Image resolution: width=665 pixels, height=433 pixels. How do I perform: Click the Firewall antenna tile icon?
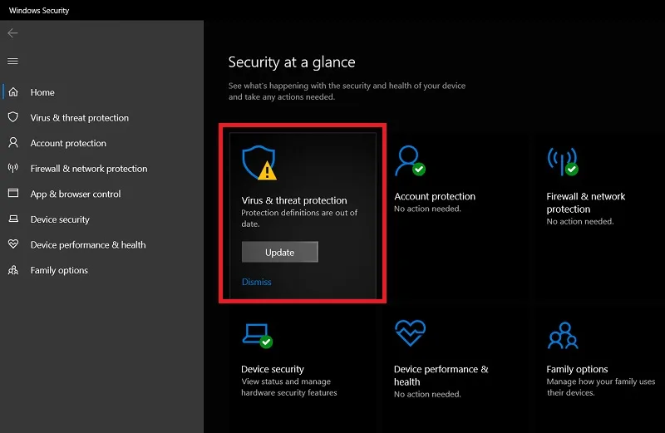point(563,161)
